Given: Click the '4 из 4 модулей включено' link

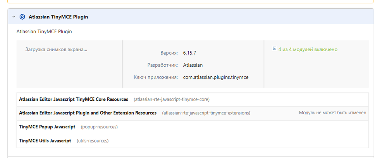Looking at the screenshot, I should pos(308,49).
